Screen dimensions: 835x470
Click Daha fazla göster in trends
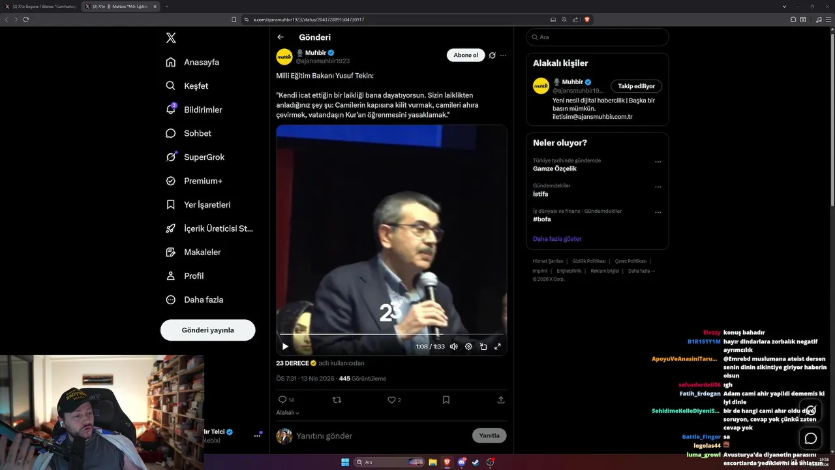[557, 239]
